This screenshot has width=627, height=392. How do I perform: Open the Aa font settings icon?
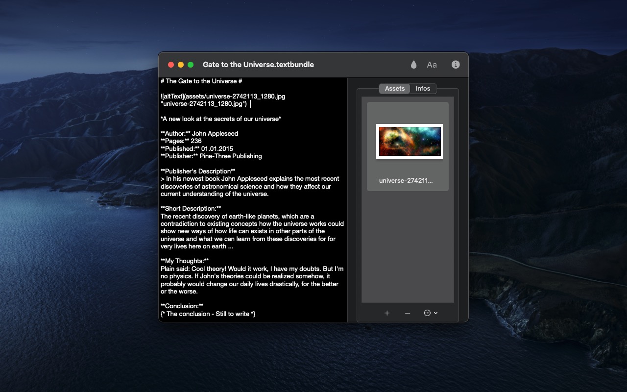[432, 65]
